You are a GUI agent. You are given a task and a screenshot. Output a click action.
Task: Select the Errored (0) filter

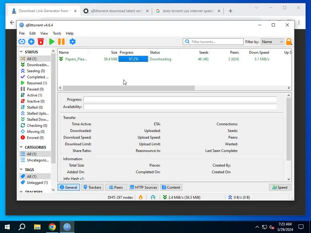[35, 138]
